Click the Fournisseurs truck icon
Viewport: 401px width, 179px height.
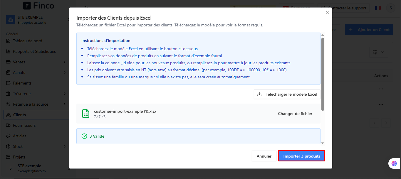point(8,125)
